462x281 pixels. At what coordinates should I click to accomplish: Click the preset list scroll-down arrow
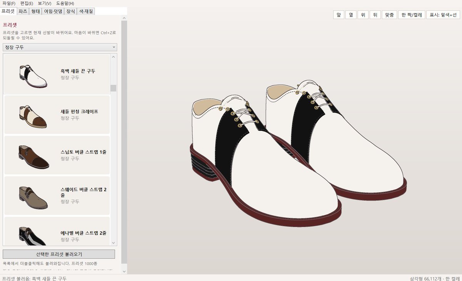[113, 243]
